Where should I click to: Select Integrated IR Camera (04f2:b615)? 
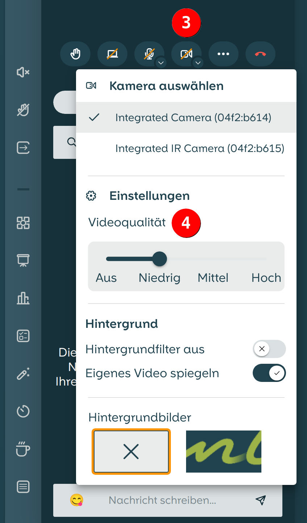click(x=200, y=148)
